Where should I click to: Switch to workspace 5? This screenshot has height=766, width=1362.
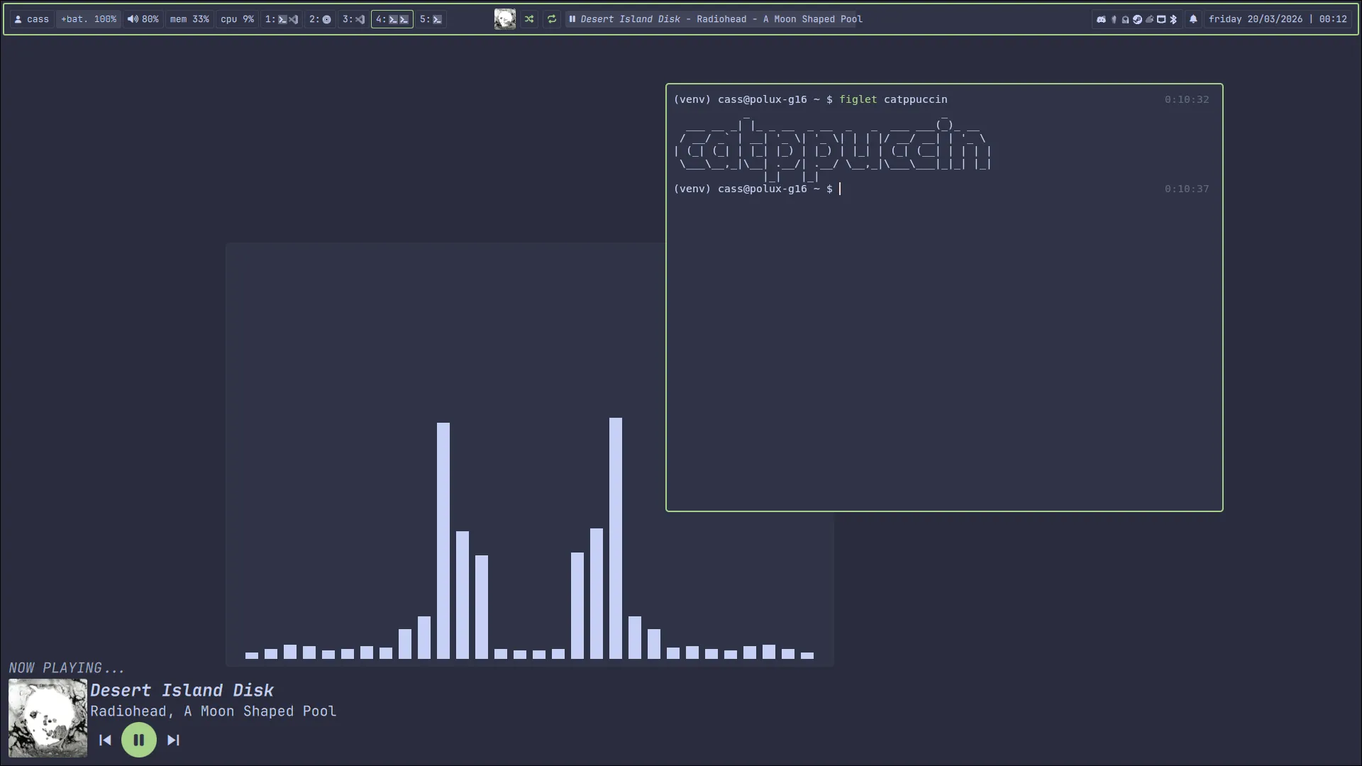pos(429,19)
